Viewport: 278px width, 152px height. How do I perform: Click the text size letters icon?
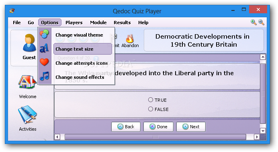click(x=44, y=48)
